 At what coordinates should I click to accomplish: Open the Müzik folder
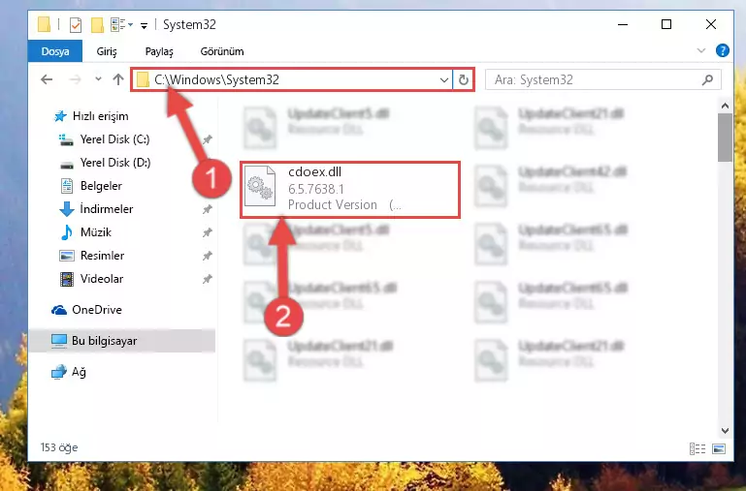(x=96, y=232)
